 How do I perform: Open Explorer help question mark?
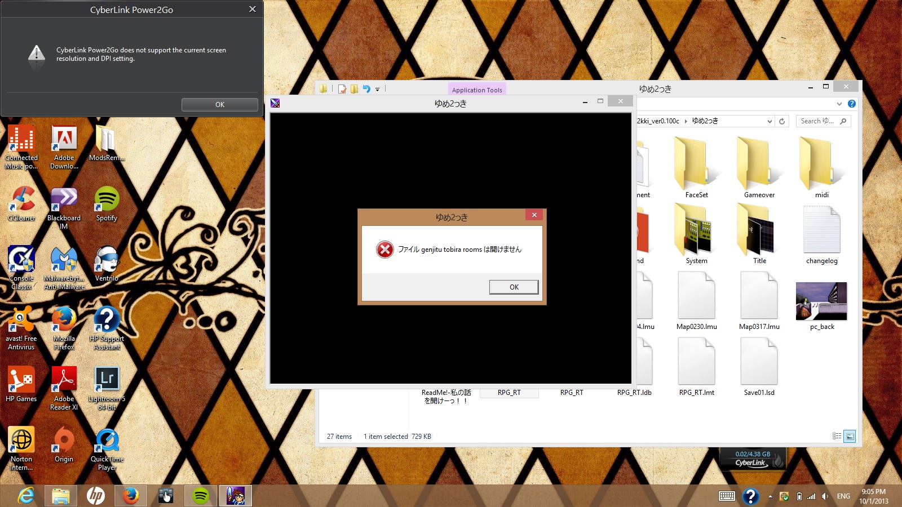click(852, 104)
